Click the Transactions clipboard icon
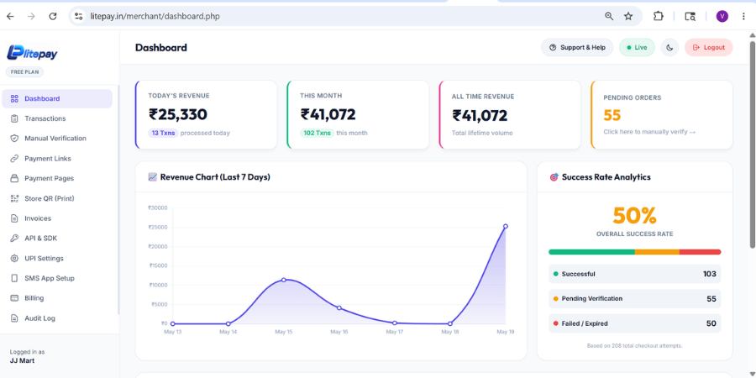756x378 pixels. tap(14, 118)
